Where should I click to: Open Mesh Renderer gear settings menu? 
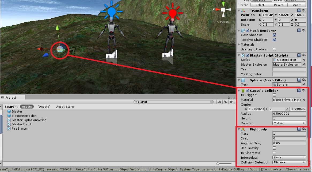[x=304, y=30]
